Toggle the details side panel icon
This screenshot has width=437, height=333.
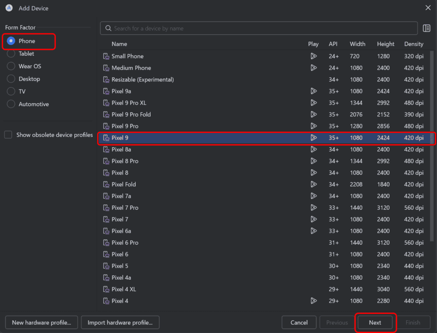pos(426,28)
